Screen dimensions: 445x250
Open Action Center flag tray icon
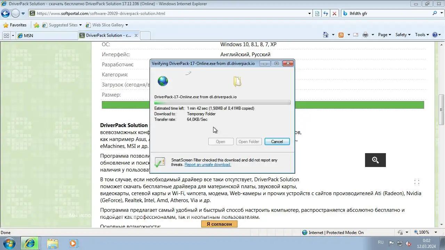391,243
